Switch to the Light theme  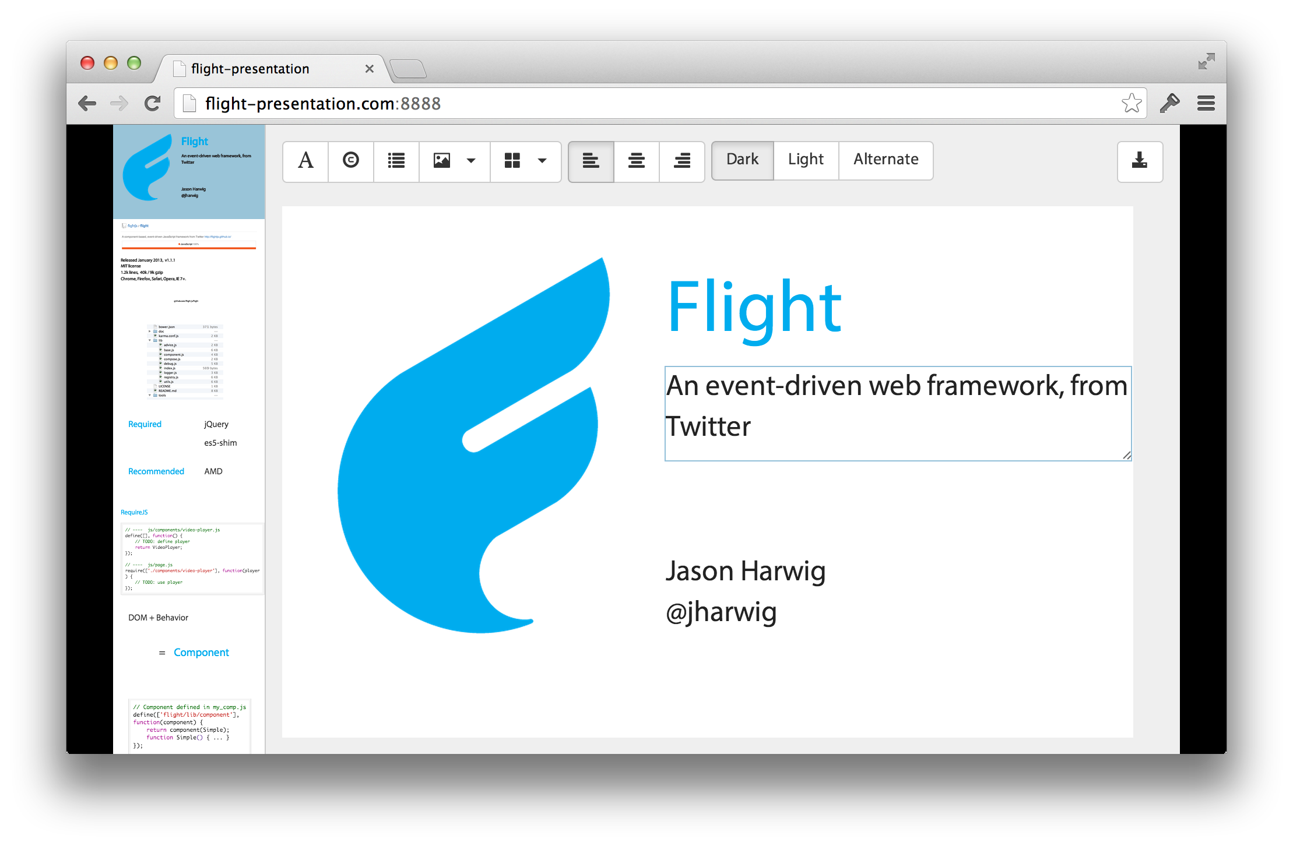[x=806, y=160]
